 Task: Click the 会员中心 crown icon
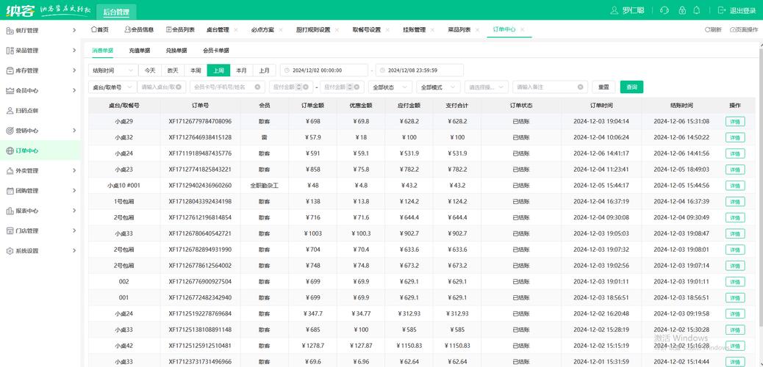[10, 90]
